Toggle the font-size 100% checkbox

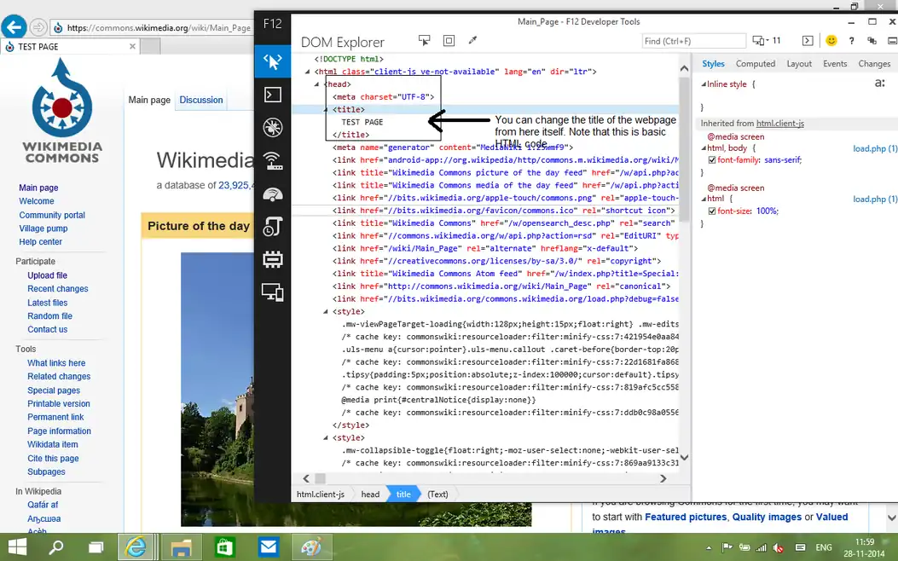pos(712,211)
